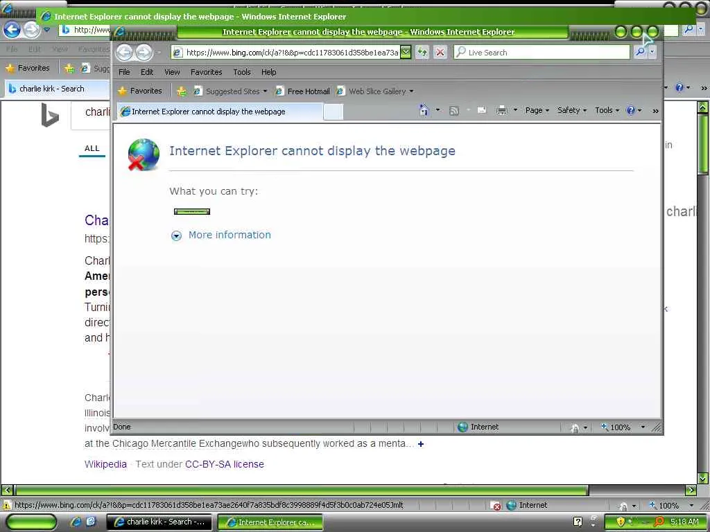The image size is (710, 532).
Task: Click Free Hotmail favorites link
Action: click(x=302, y=91)
